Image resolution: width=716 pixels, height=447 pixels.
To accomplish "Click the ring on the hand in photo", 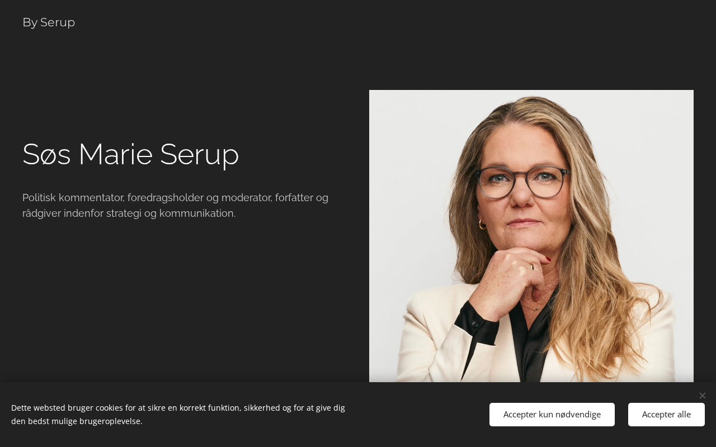I will pyautogui.click(x=531, y=267).
